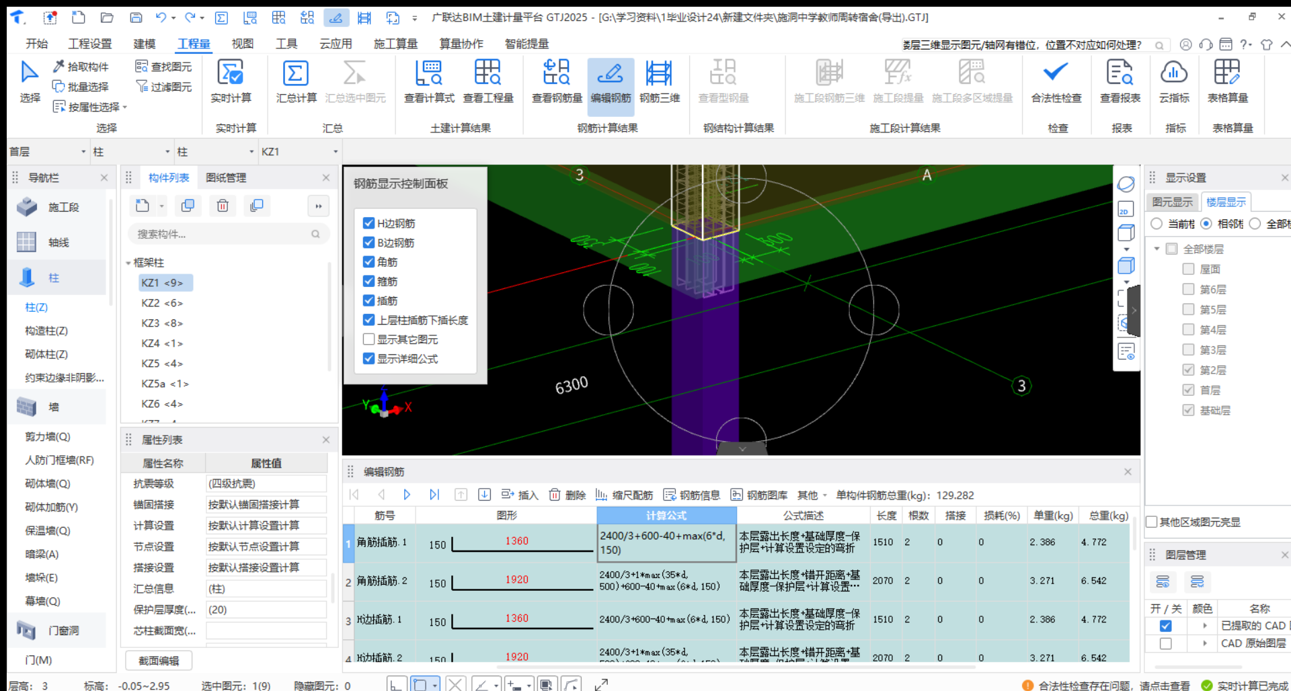Click 钢筋信息 button

[x=692, y=495]
